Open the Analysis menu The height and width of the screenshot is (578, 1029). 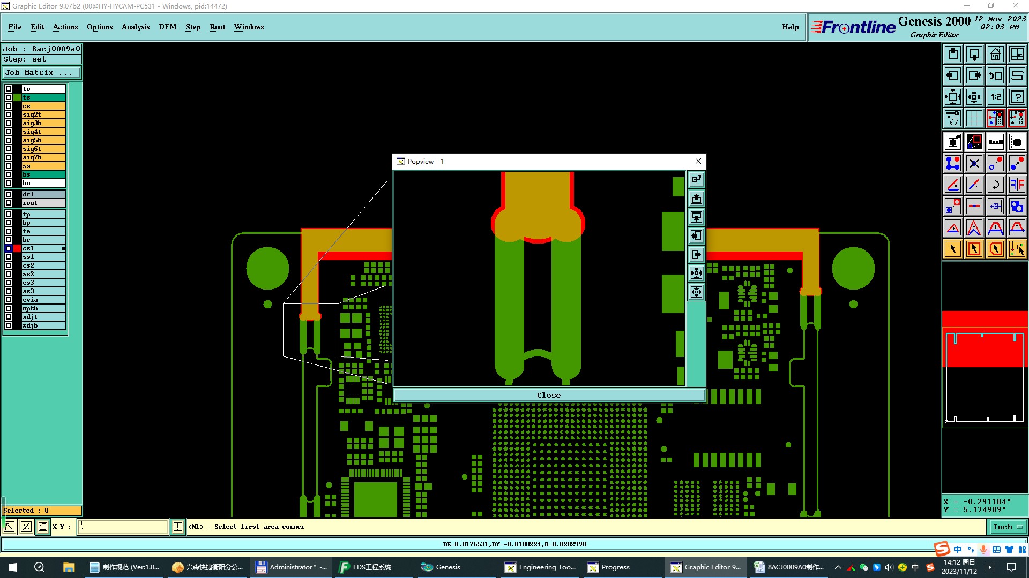pos(135,27)
